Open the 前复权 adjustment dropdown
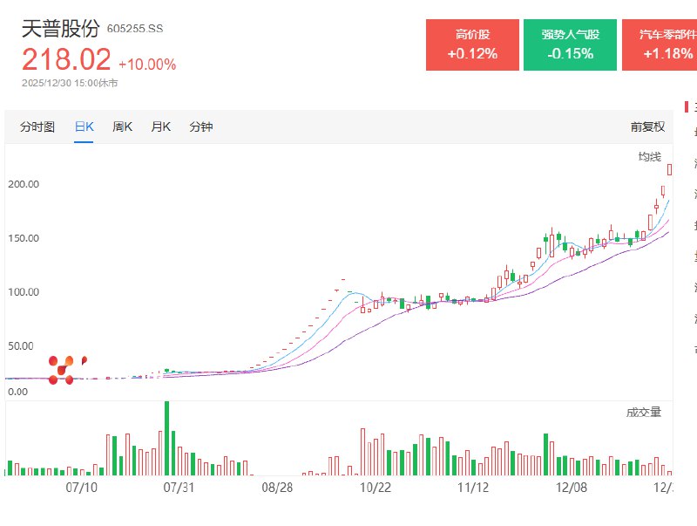Image resolution: width=697 pixels, height=526 pixels. (x=647, y=126)
